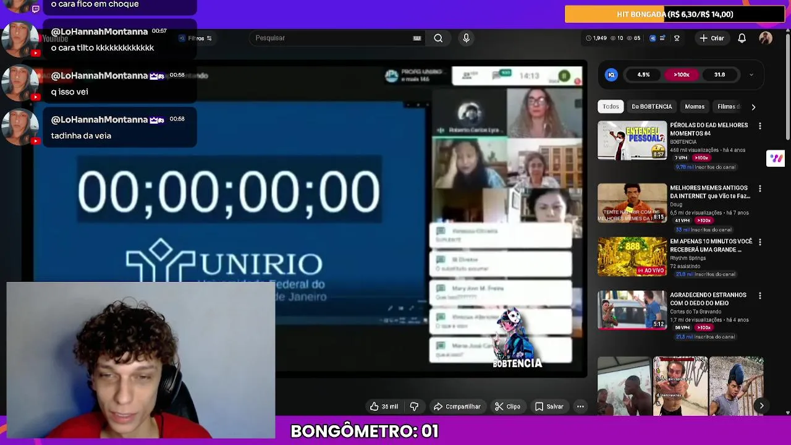Click the 4.5% vidIQ stat pill
The image size is (791, 445).
pyautogui.click(x=643, y=75)
